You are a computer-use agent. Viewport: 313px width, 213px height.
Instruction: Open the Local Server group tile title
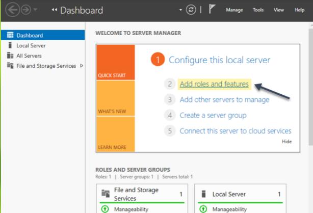point(229,194)
